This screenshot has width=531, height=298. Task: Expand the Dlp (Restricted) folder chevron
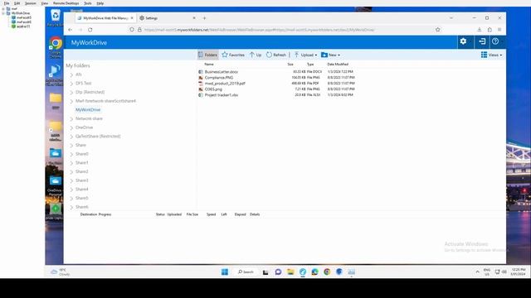(x=71, y=92)
